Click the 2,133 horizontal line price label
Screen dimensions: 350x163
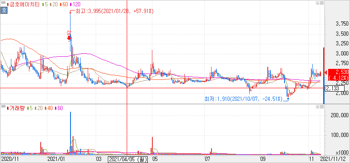334,89
